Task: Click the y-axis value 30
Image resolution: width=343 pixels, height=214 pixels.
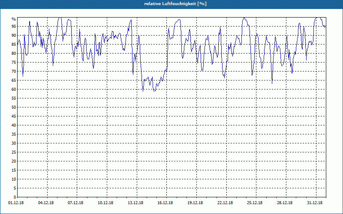Action: click(14, 143)
